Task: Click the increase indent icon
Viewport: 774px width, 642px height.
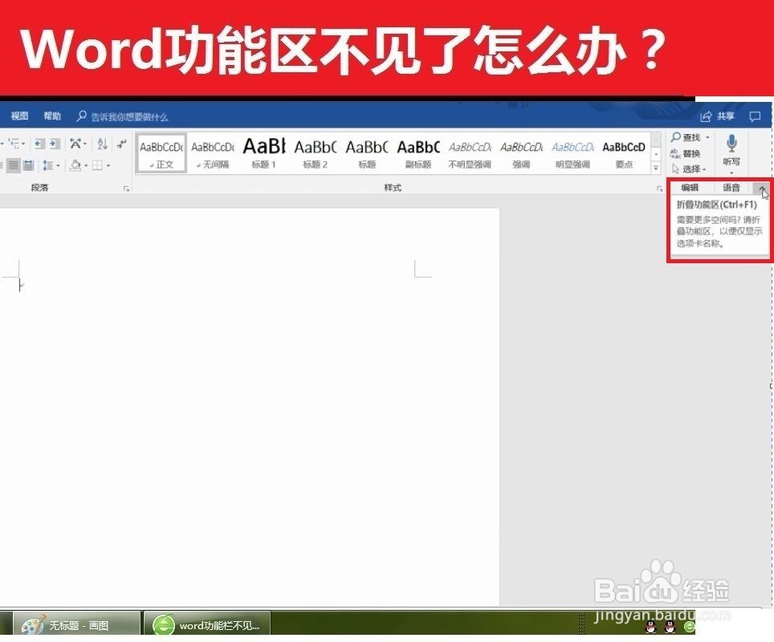Action: pyautogui.click(x=55, y=144)
